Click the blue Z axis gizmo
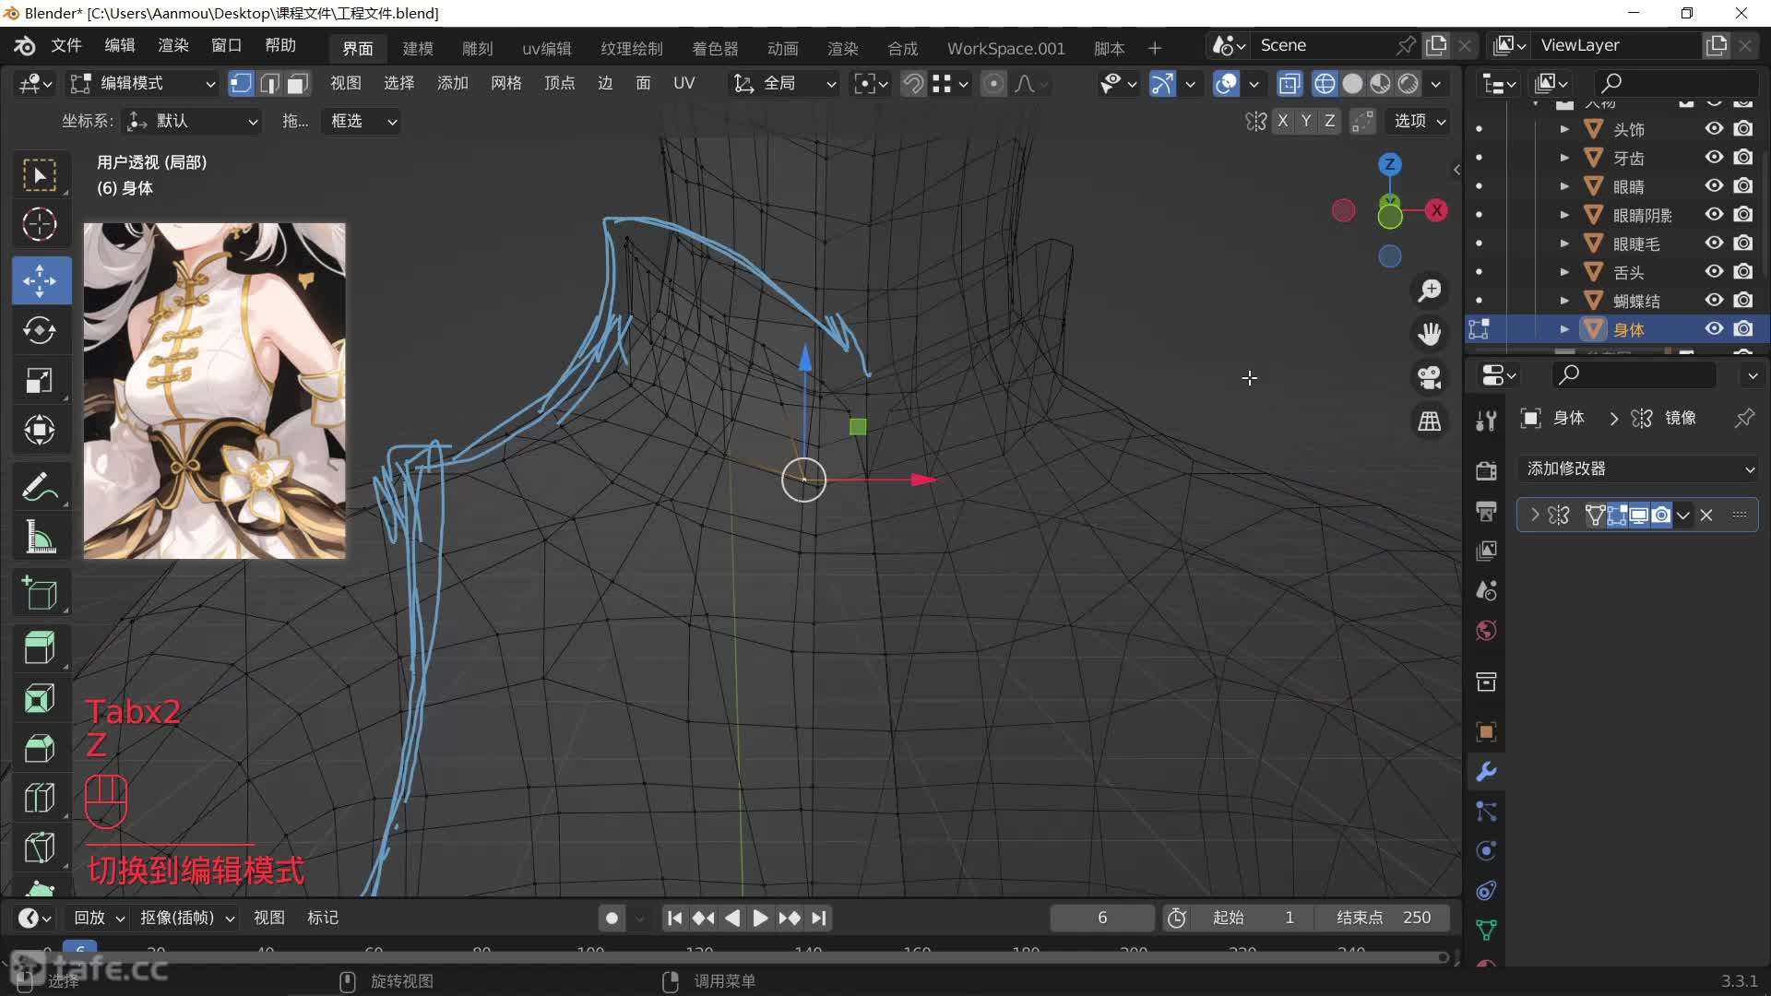This screenshot has height=996, width=1771. pyautogui.click(x=1389, y=165)
